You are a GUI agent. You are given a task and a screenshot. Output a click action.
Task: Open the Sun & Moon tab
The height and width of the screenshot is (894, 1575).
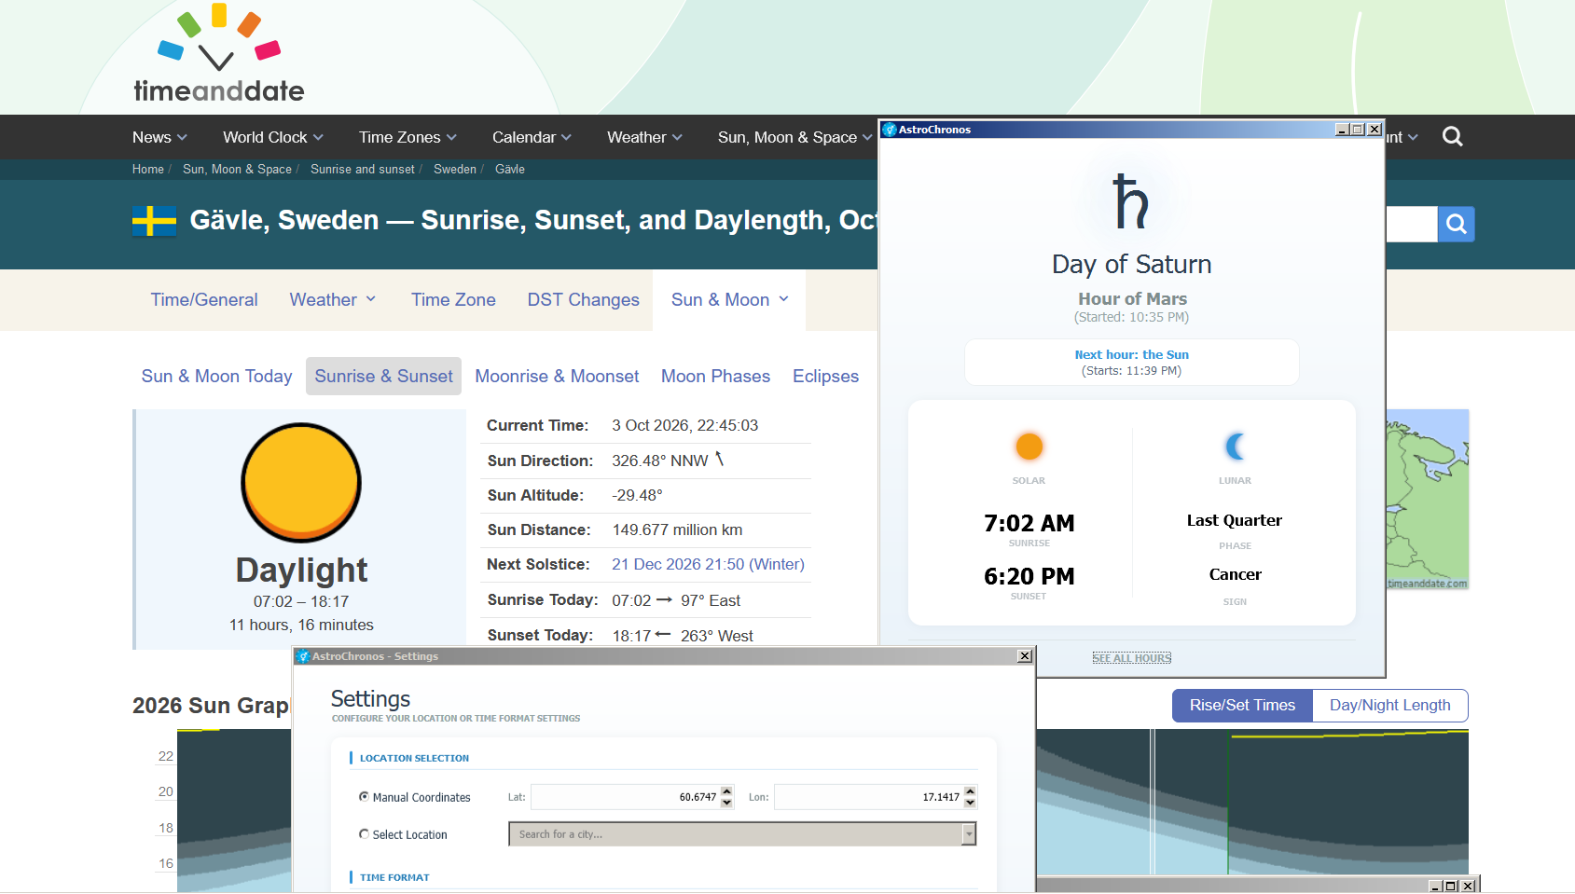[729, 300]
